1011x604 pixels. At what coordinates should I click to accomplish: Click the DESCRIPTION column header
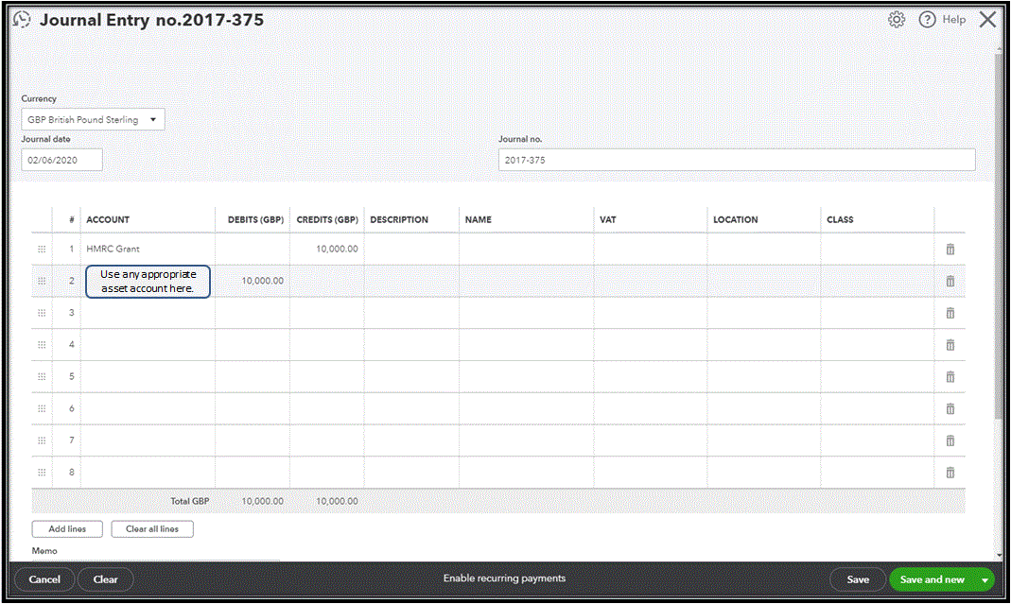pyautogui.click(x=399, y=220)
